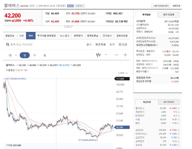Open 삼성전자 in recently viewed list
The image size is (192, 149).
(x=140, y=137)
